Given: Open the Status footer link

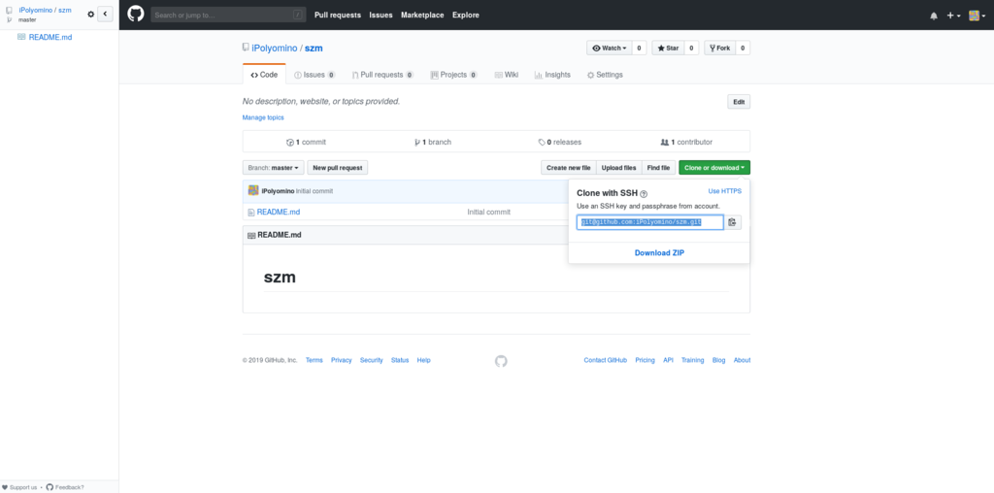Looking at the screenshot, I should tap(400, 361).
